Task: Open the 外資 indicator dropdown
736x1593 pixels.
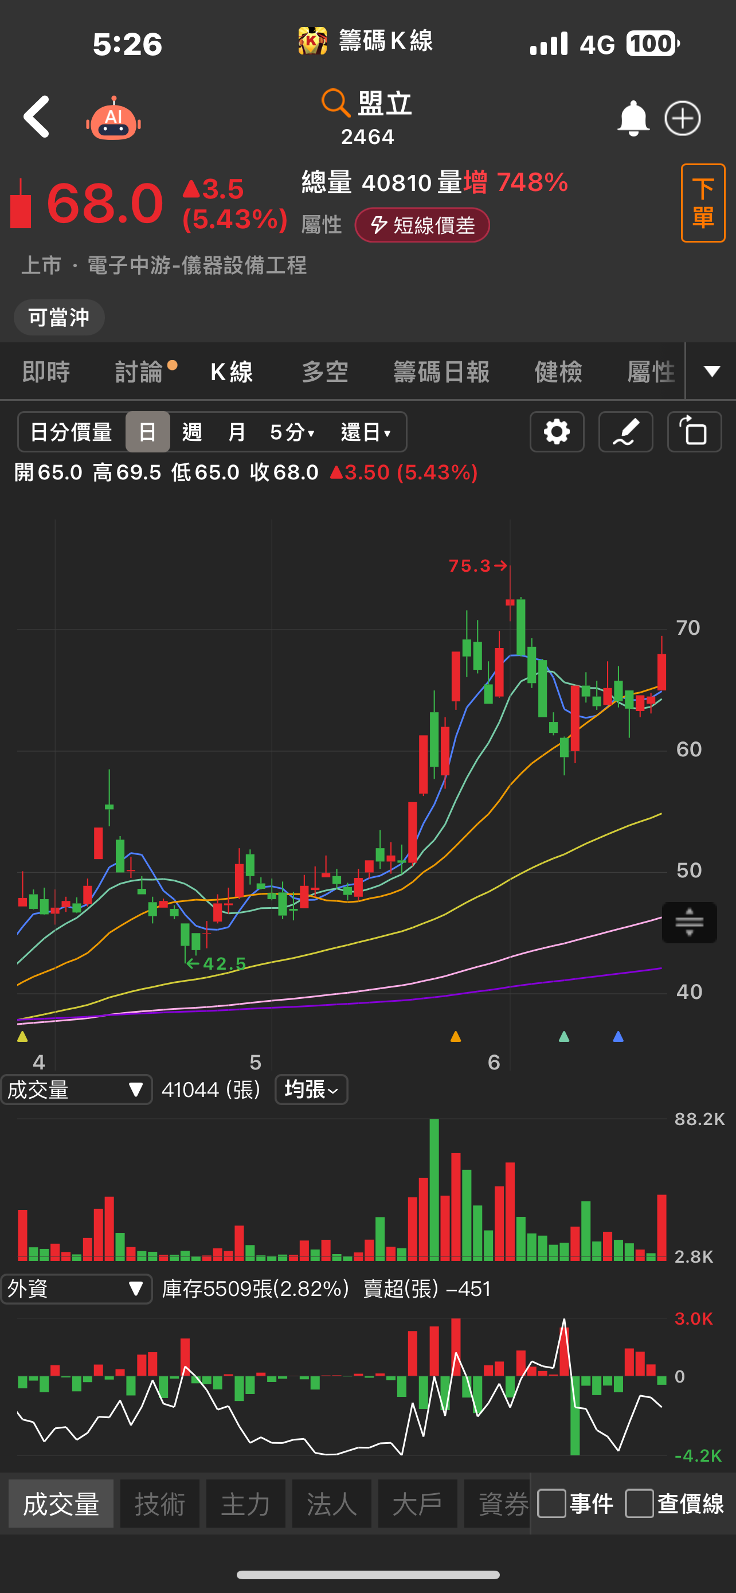Action: (76, 1289)
